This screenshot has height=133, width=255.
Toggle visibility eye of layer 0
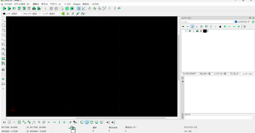tap(190, 31)
